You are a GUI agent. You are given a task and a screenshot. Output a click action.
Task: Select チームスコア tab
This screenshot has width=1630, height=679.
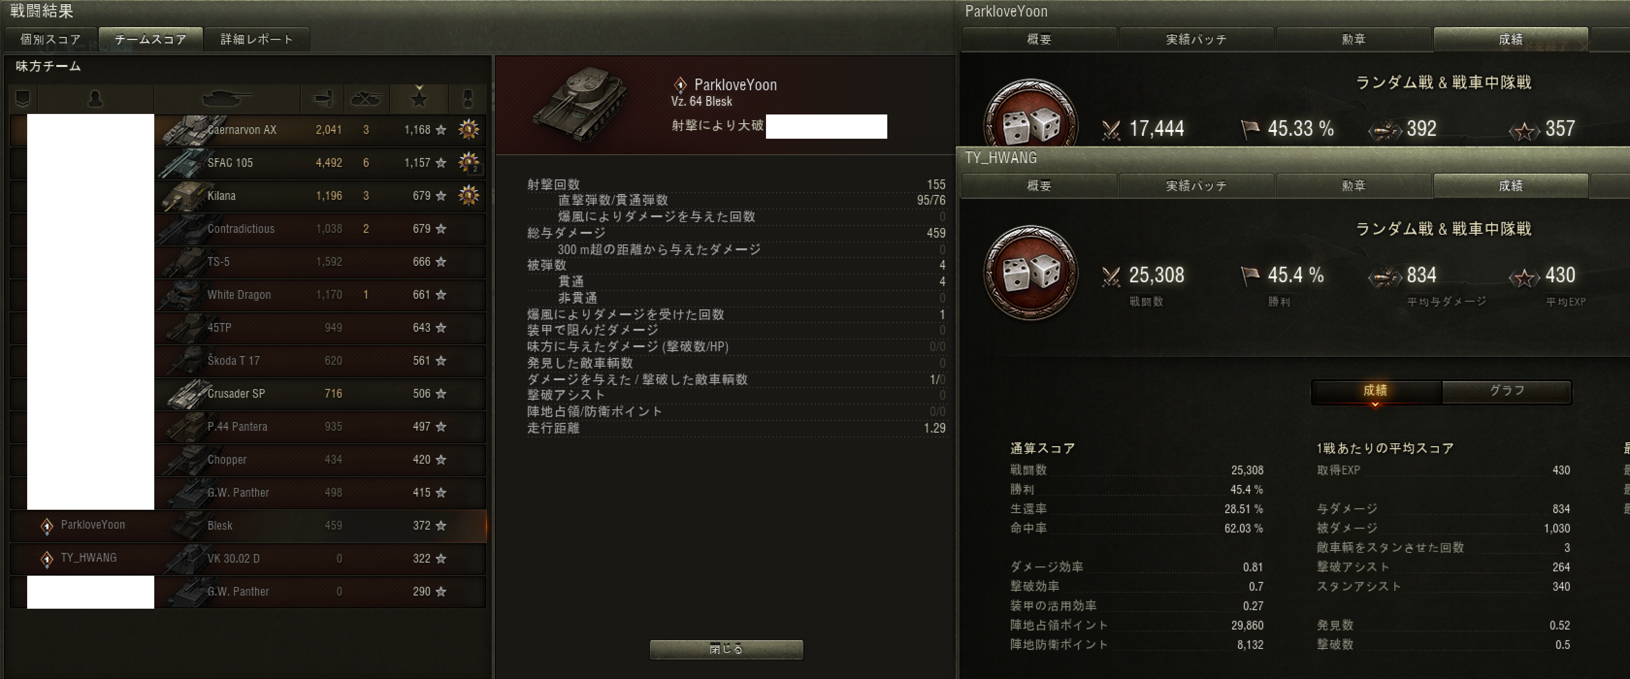(150, 39)
